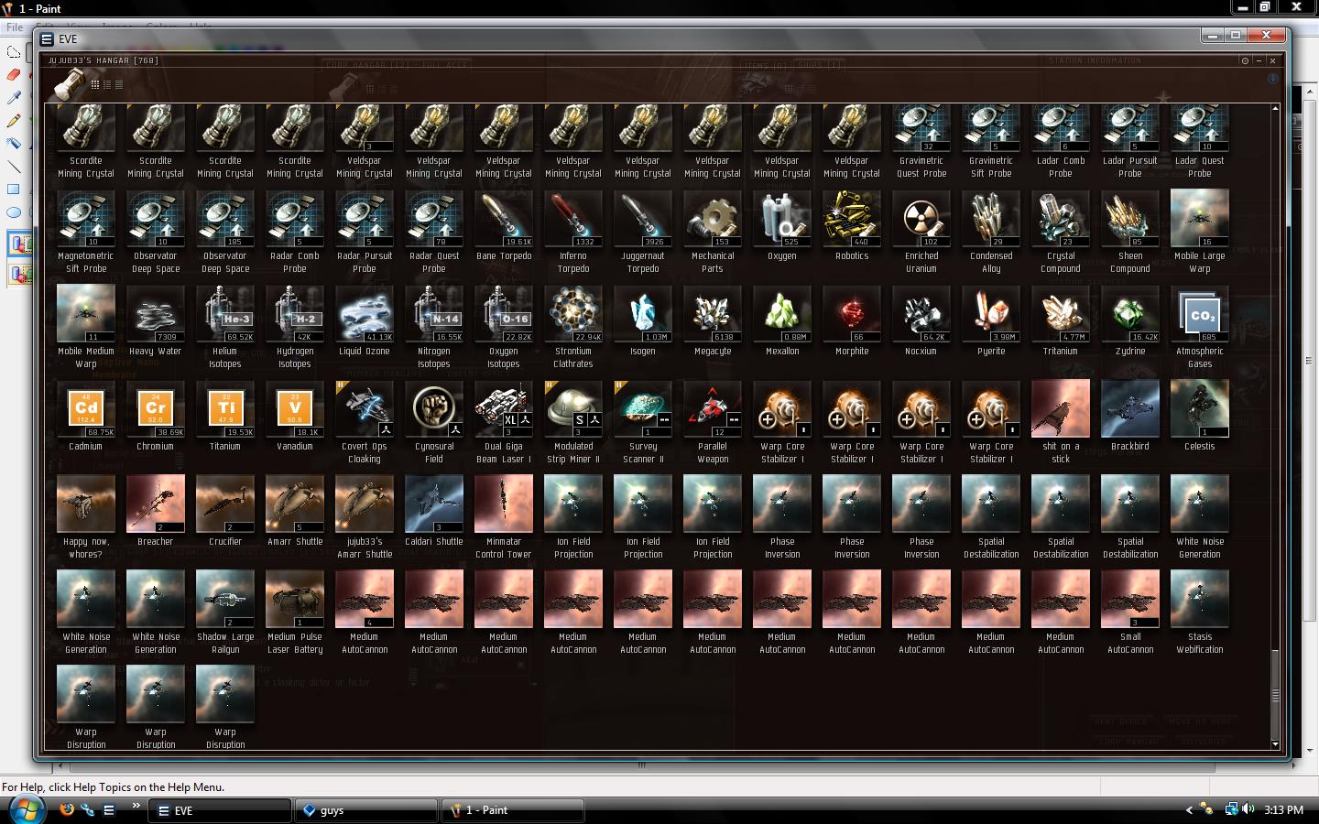The height and width of the screenshot is (824, 1319).
Task: Pin the jujub33's Hangar window
Action: [x=1245, y=60]
